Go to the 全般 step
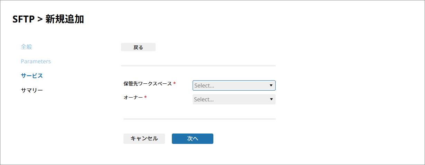 (x=26, y=46)
